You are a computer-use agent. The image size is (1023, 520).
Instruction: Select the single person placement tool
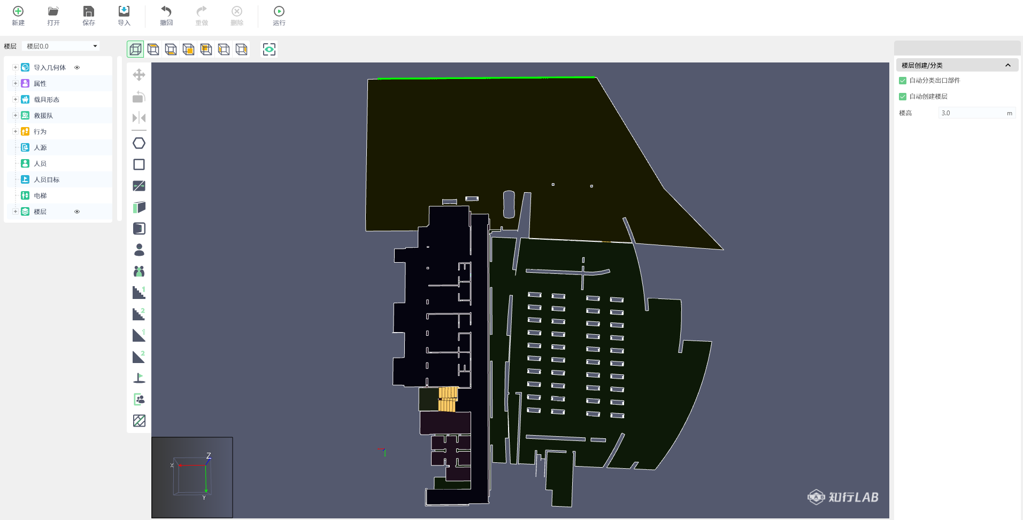(139, 250)
